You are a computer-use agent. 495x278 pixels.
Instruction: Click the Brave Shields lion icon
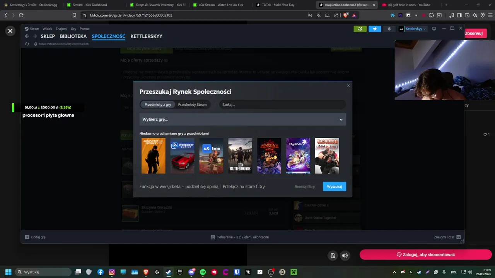(346, 15)
